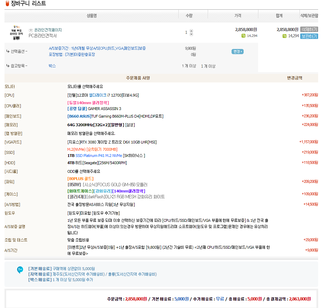Viewport: 323px width, 308px height.
Task: Click the red bullet icon beside 장바구니 리스트
Action: click(x=7, y=3)
